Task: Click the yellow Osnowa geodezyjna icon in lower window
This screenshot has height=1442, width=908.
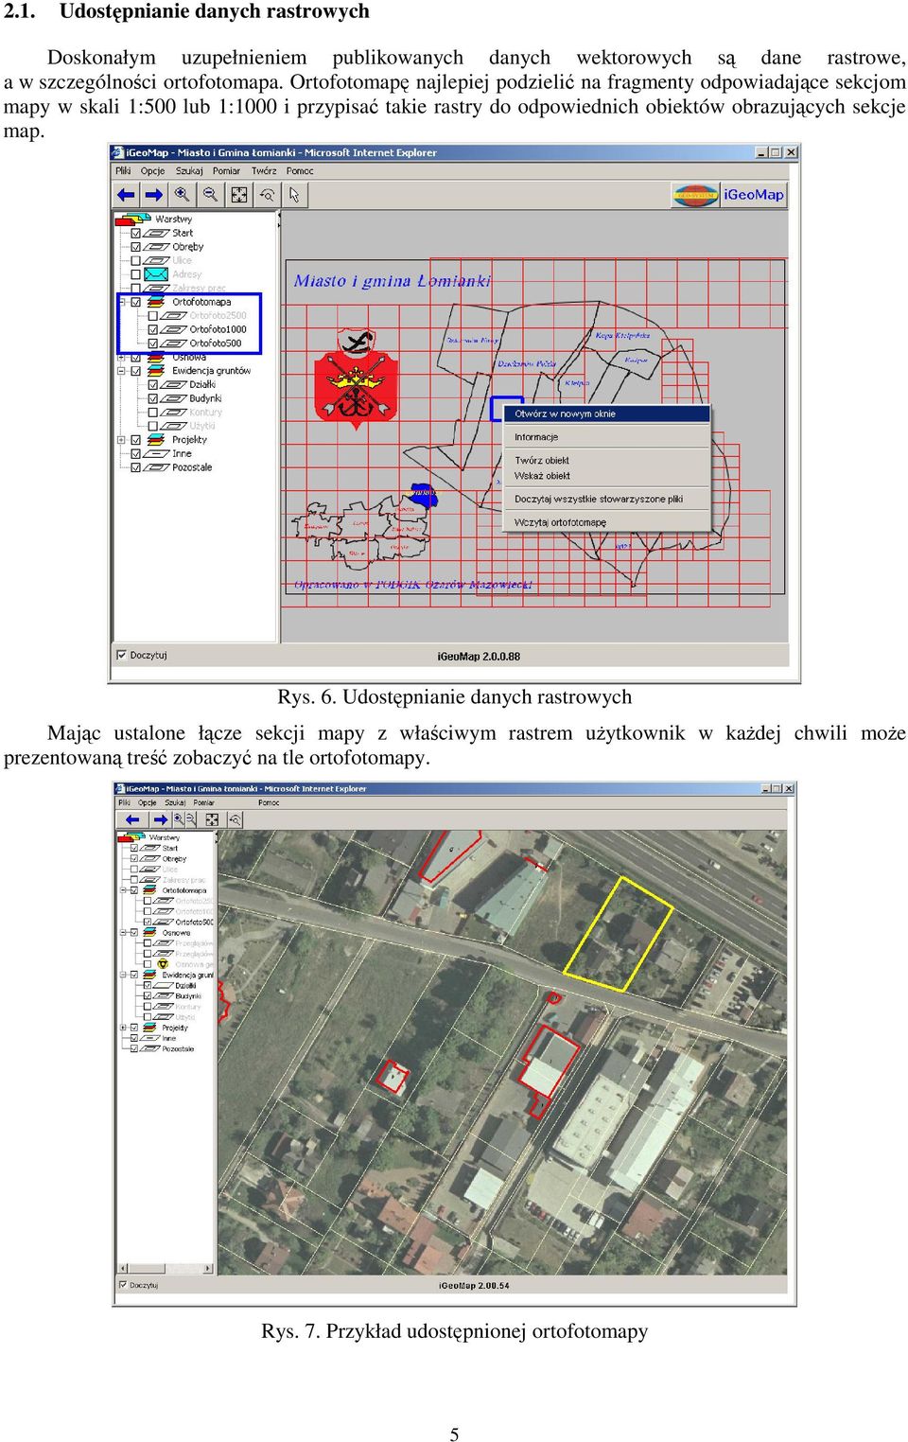Action: 163,964
